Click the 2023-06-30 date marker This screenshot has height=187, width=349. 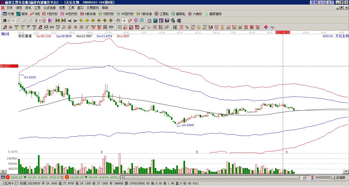tap(283, 32)
